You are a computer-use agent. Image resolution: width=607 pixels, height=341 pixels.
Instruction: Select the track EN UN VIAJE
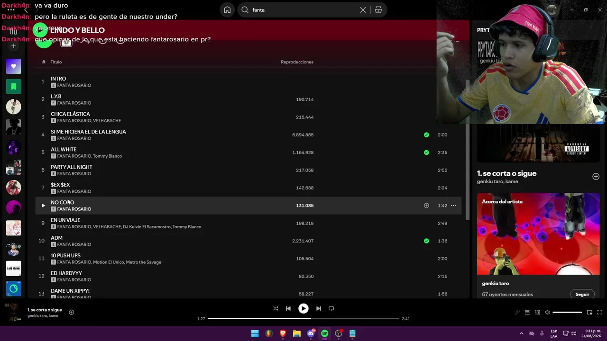tap(65, 220)
